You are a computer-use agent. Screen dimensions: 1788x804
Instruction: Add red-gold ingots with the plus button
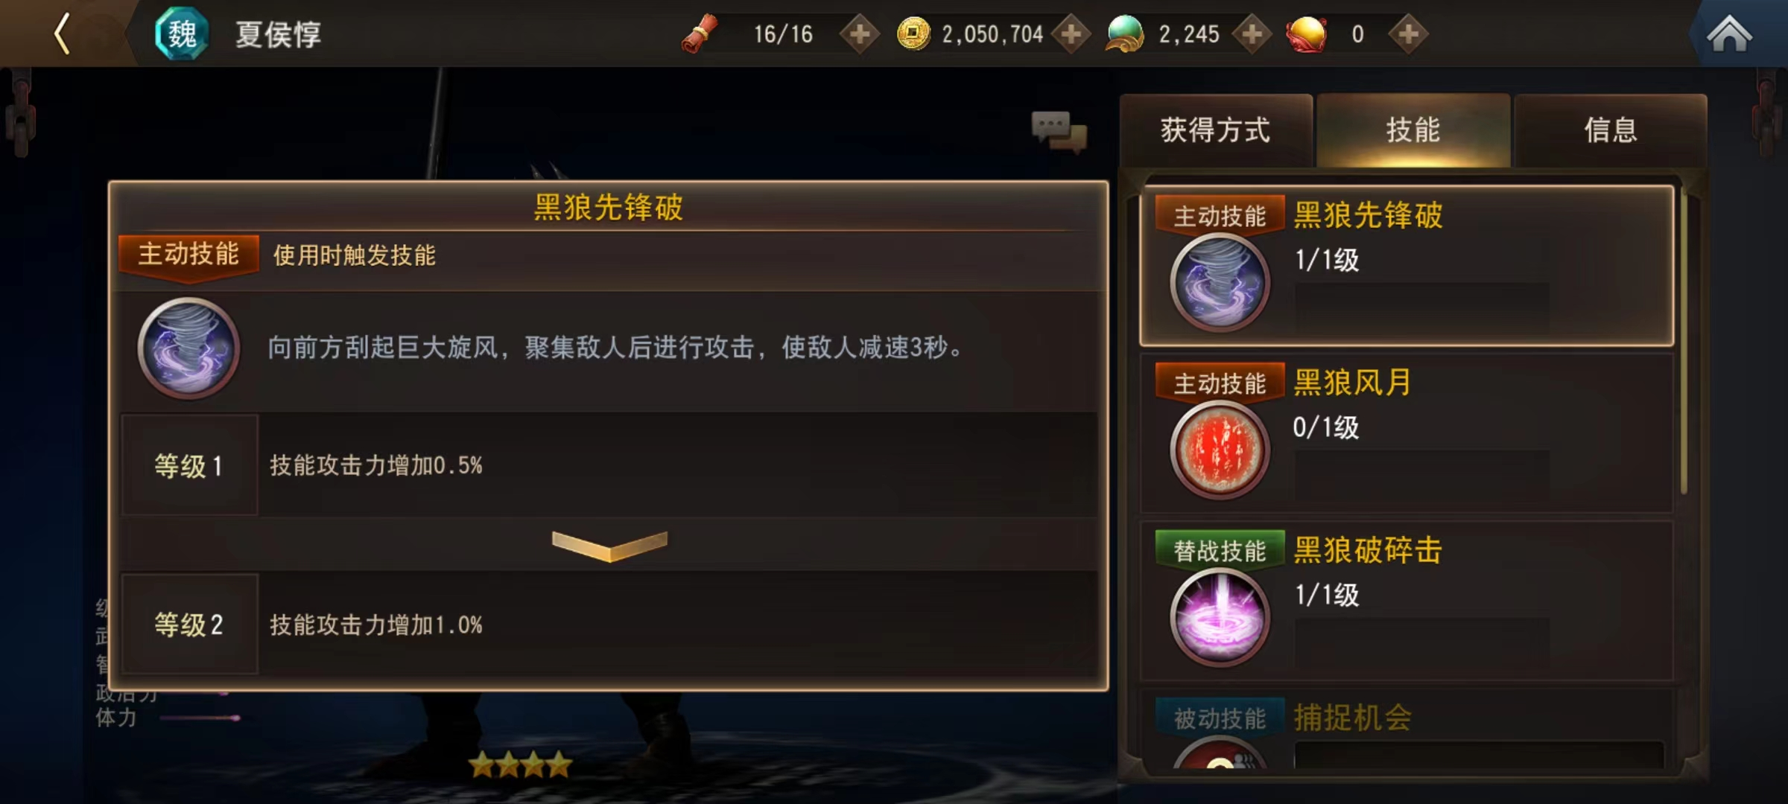coord(1408,34)
